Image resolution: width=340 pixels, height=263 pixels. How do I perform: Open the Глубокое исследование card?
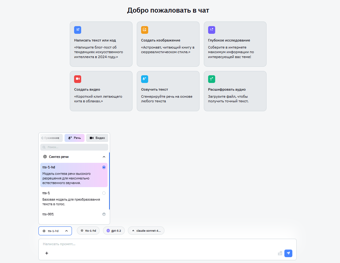pyautogui.click(x=235, y=44)
